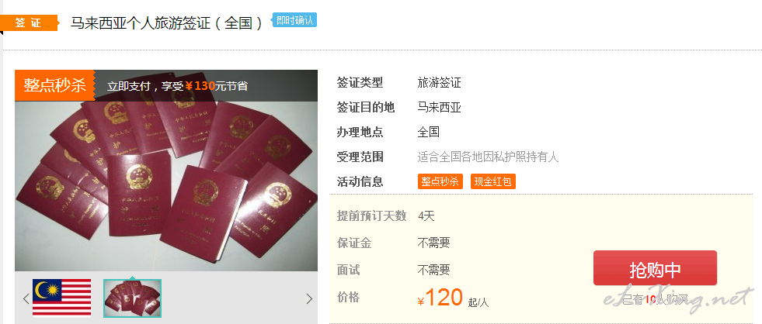The image size is (762, 324).
Task: Select the passports photo thumbnail
Action: 132,298
